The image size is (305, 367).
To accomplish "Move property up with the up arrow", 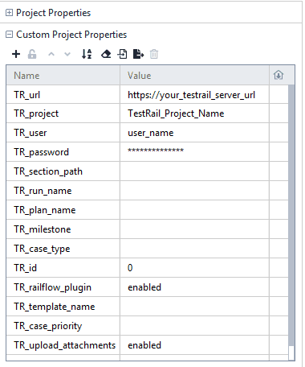I will 51,55.
